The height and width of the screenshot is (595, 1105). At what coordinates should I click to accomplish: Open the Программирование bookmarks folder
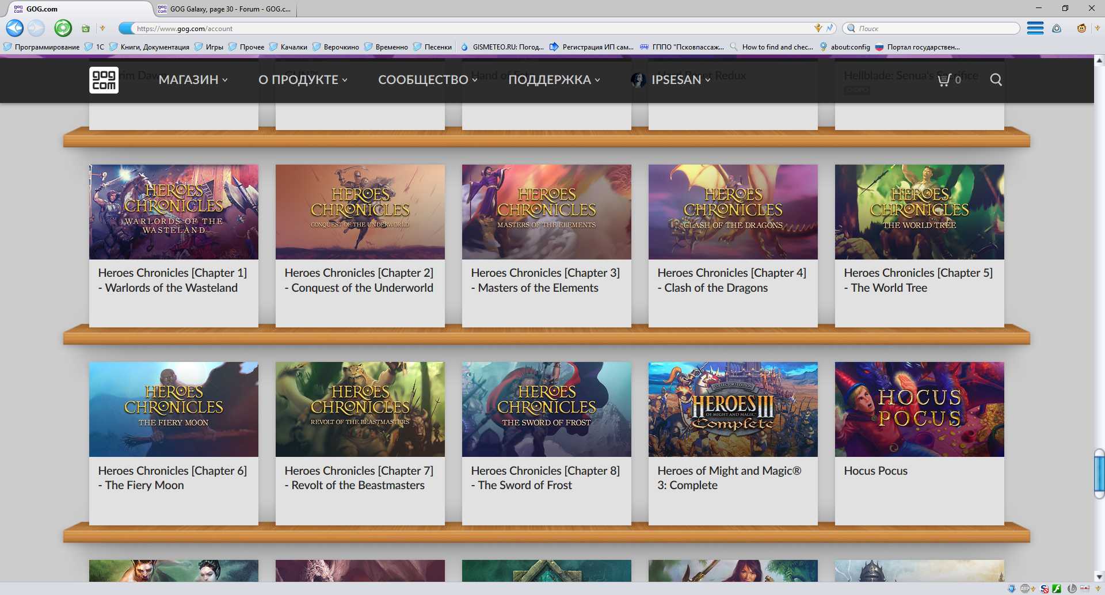[41, 47]
